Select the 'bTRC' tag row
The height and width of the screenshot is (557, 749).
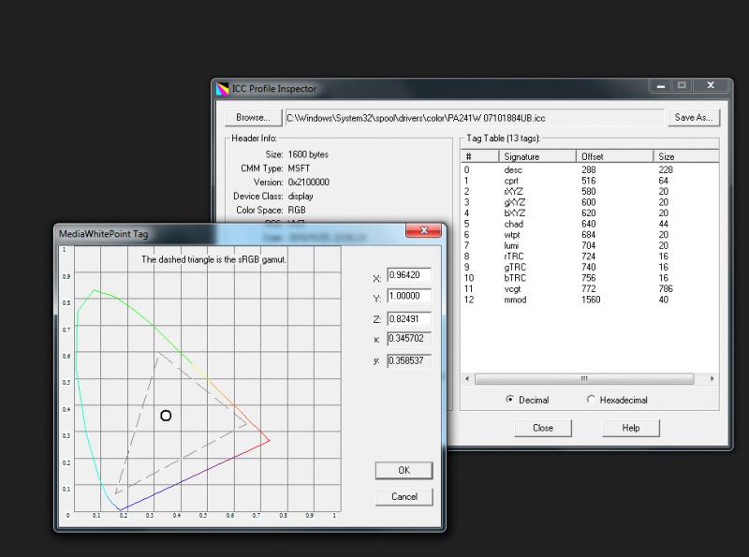point(590,278)
